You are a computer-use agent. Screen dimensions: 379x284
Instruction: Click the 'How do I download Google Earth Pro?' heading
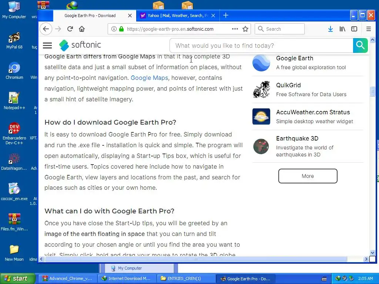click(110, 122)
